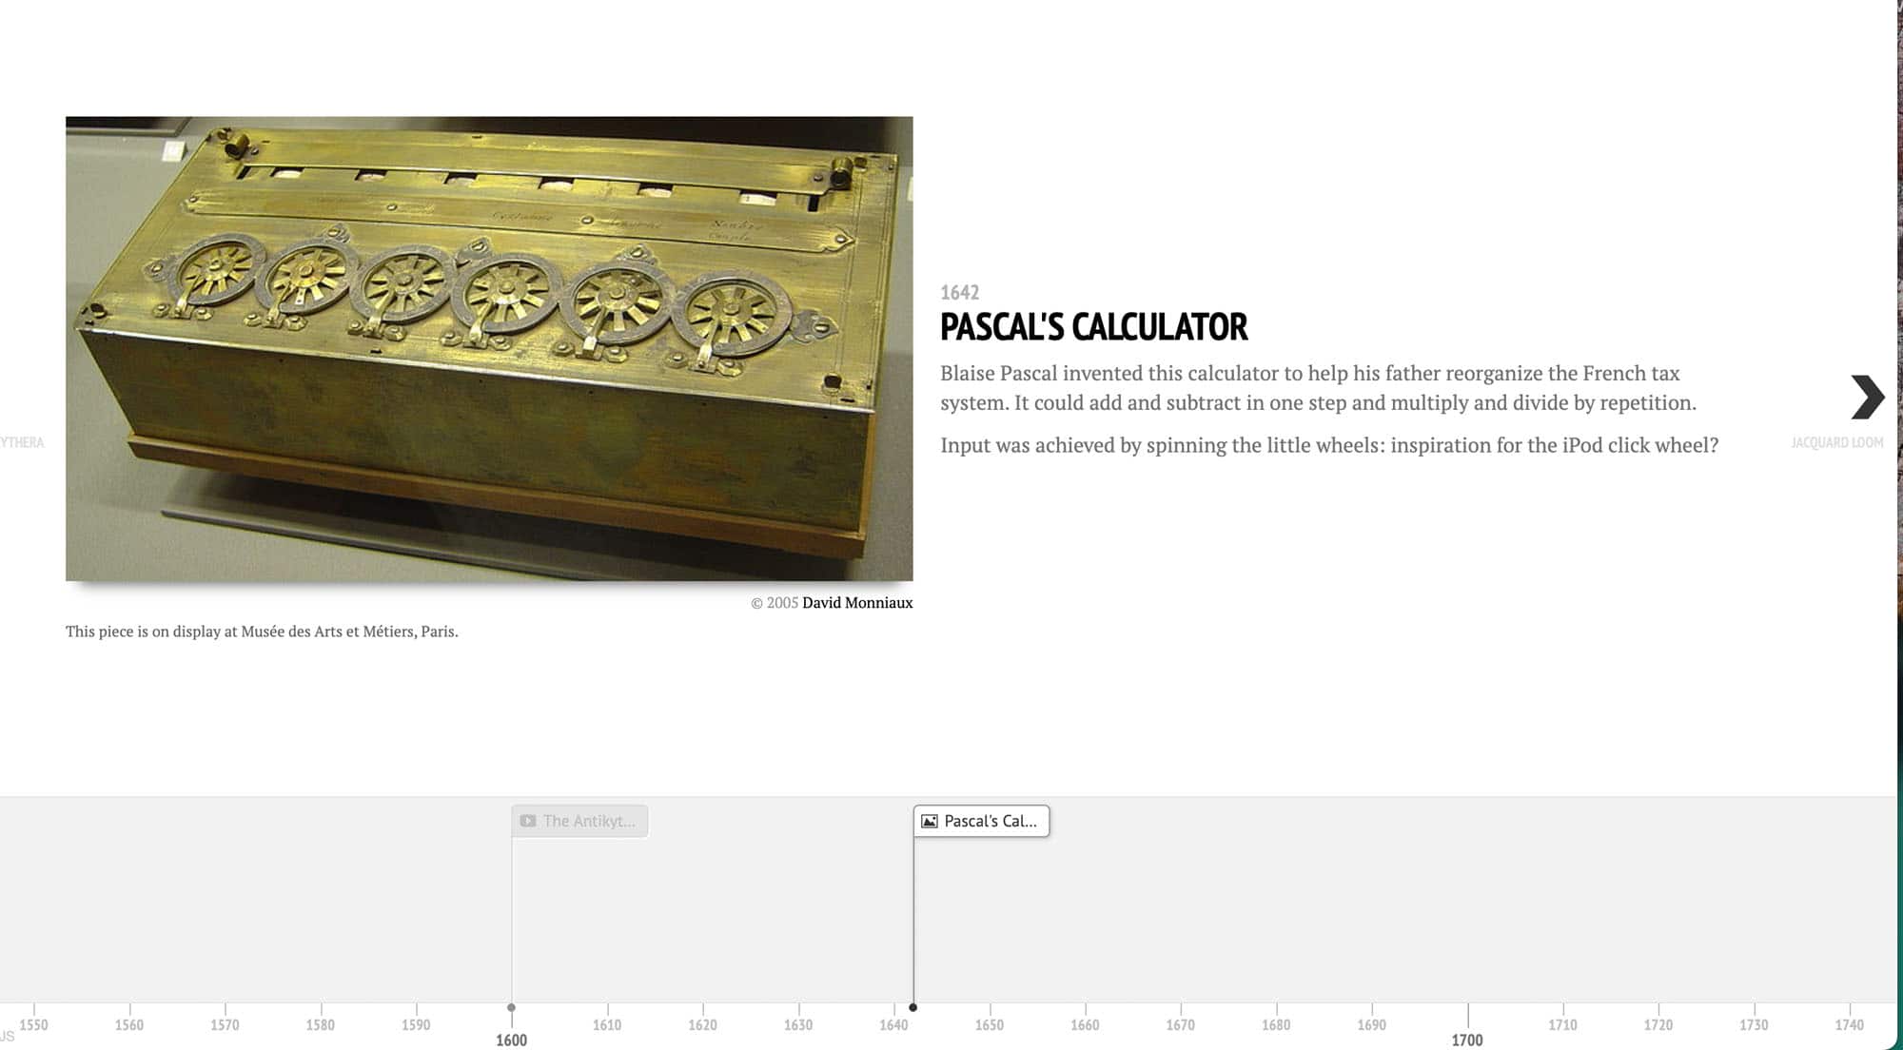
Task: Click paragraph about iPod click wheel
Action: pyautogui.click(x=1329, y=445)
